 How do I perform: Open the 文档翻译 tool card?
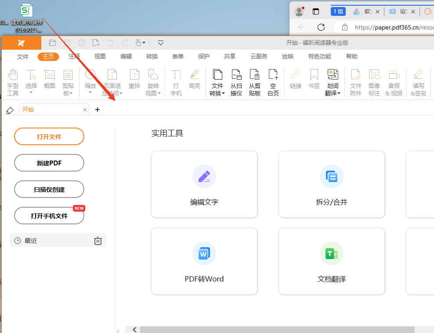(x=332, y=261)
